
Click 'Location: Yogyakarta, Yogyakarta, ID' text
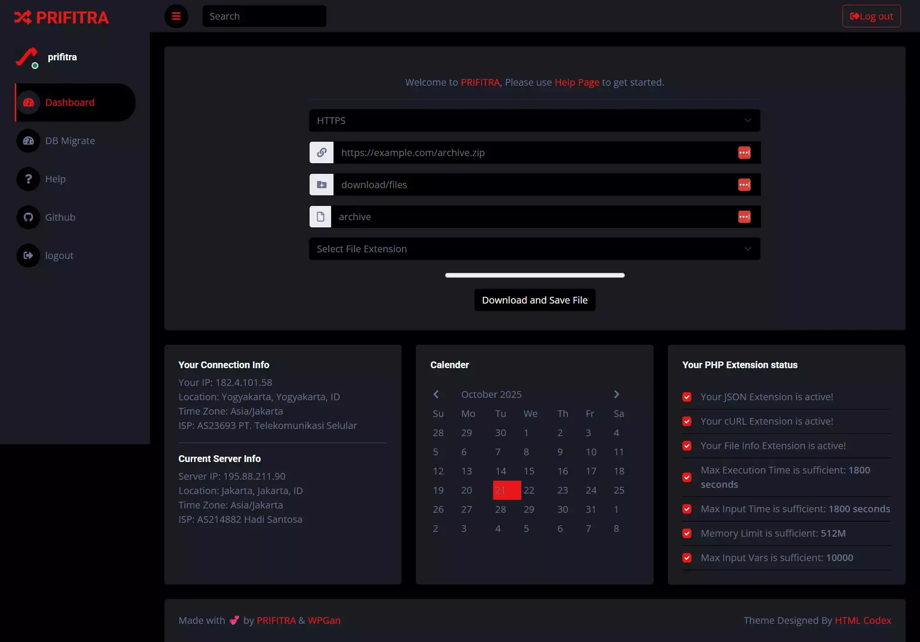tap(259, 397)
